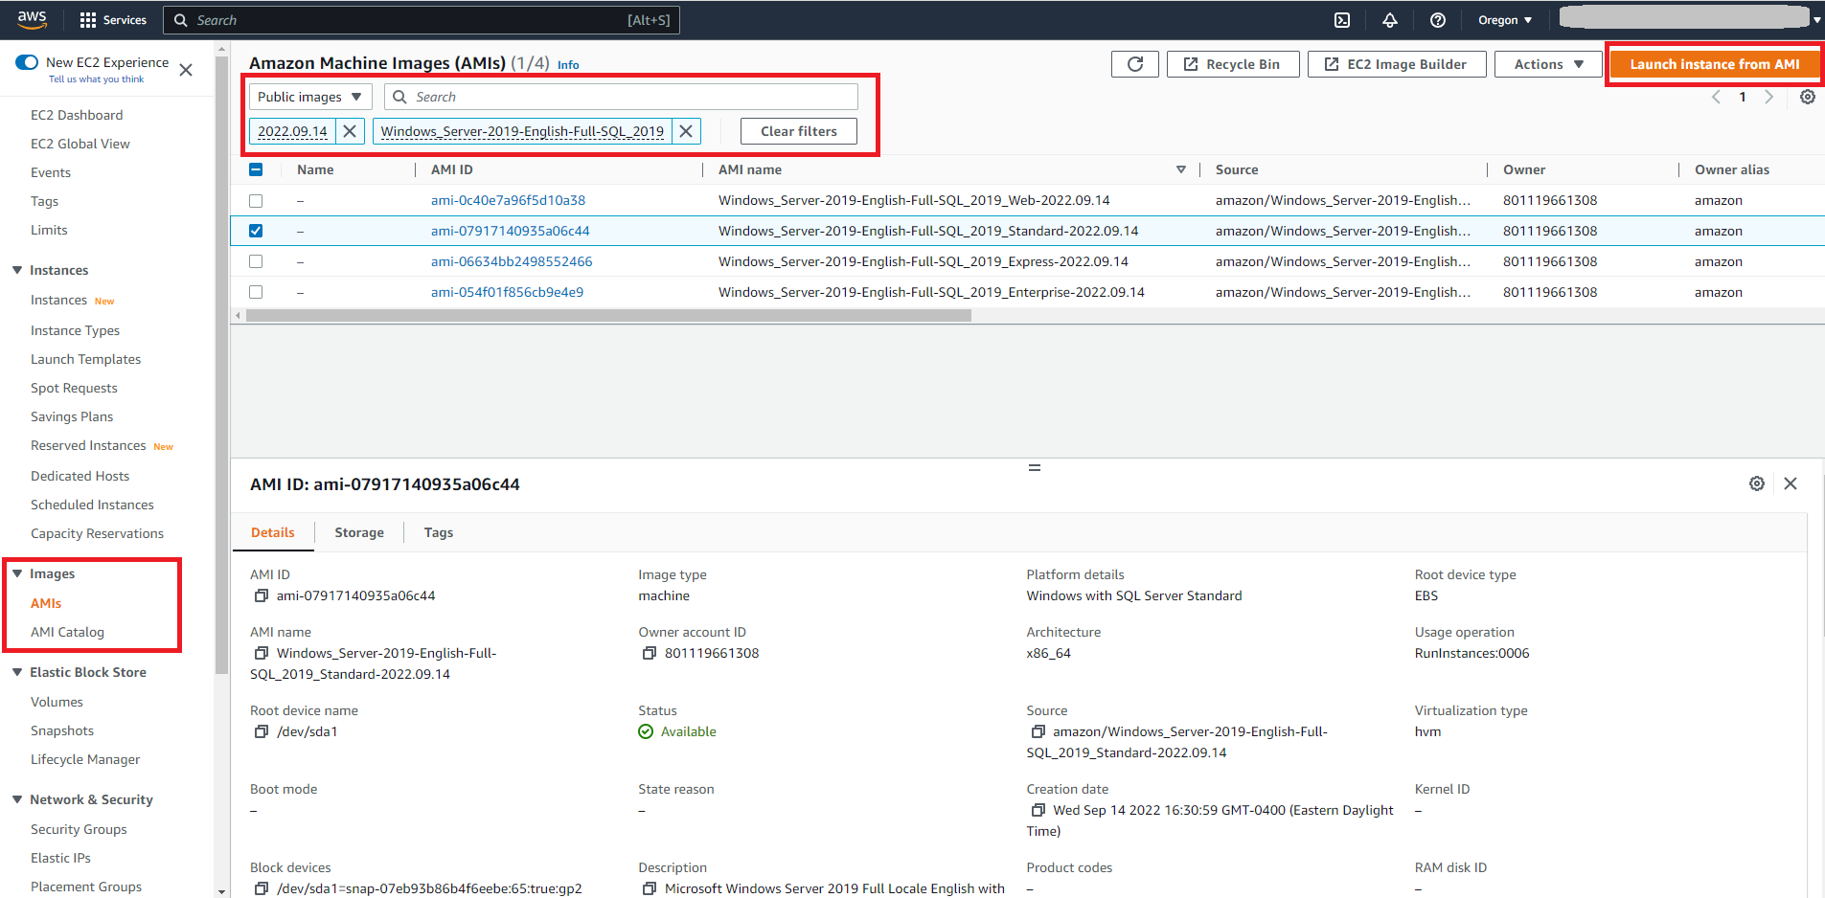Open the notifications bell
This screenshot has height=898, width=1825.
click(1390, 20)
